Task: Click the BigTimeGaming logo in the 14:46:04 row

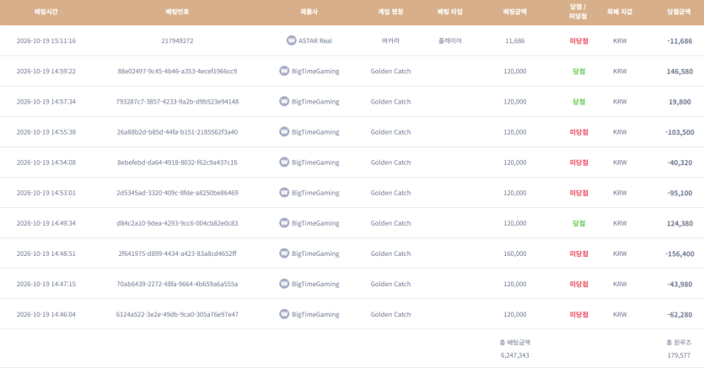Action: pyautogui.click(x=284, y=314)
